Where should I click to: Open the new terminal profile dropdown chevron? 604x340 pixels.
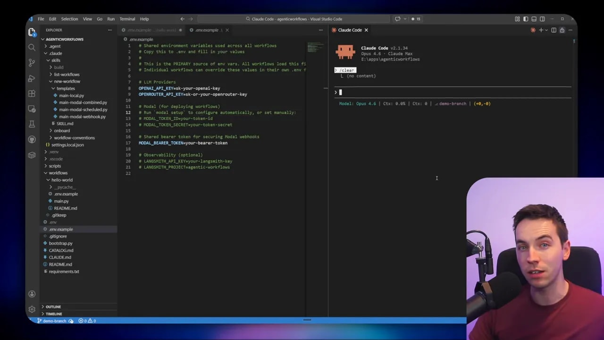(x=546, y=30)
